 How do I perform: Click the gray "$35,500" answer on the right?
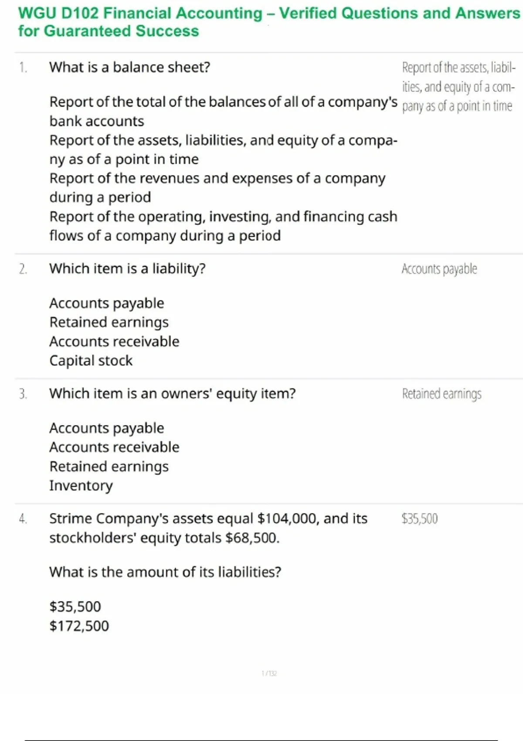pyautogui.click(x=419, y=519)
